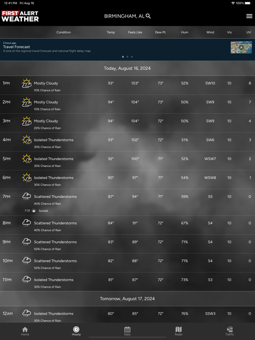Tap the UV column header
Viewport: 255px width, 340px height.
[x=249, y=32]
